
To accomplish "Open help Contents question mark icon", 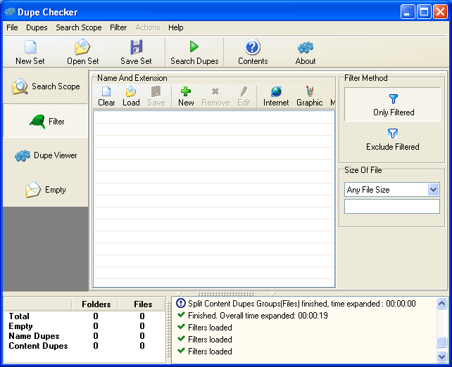I will [253, 47].
